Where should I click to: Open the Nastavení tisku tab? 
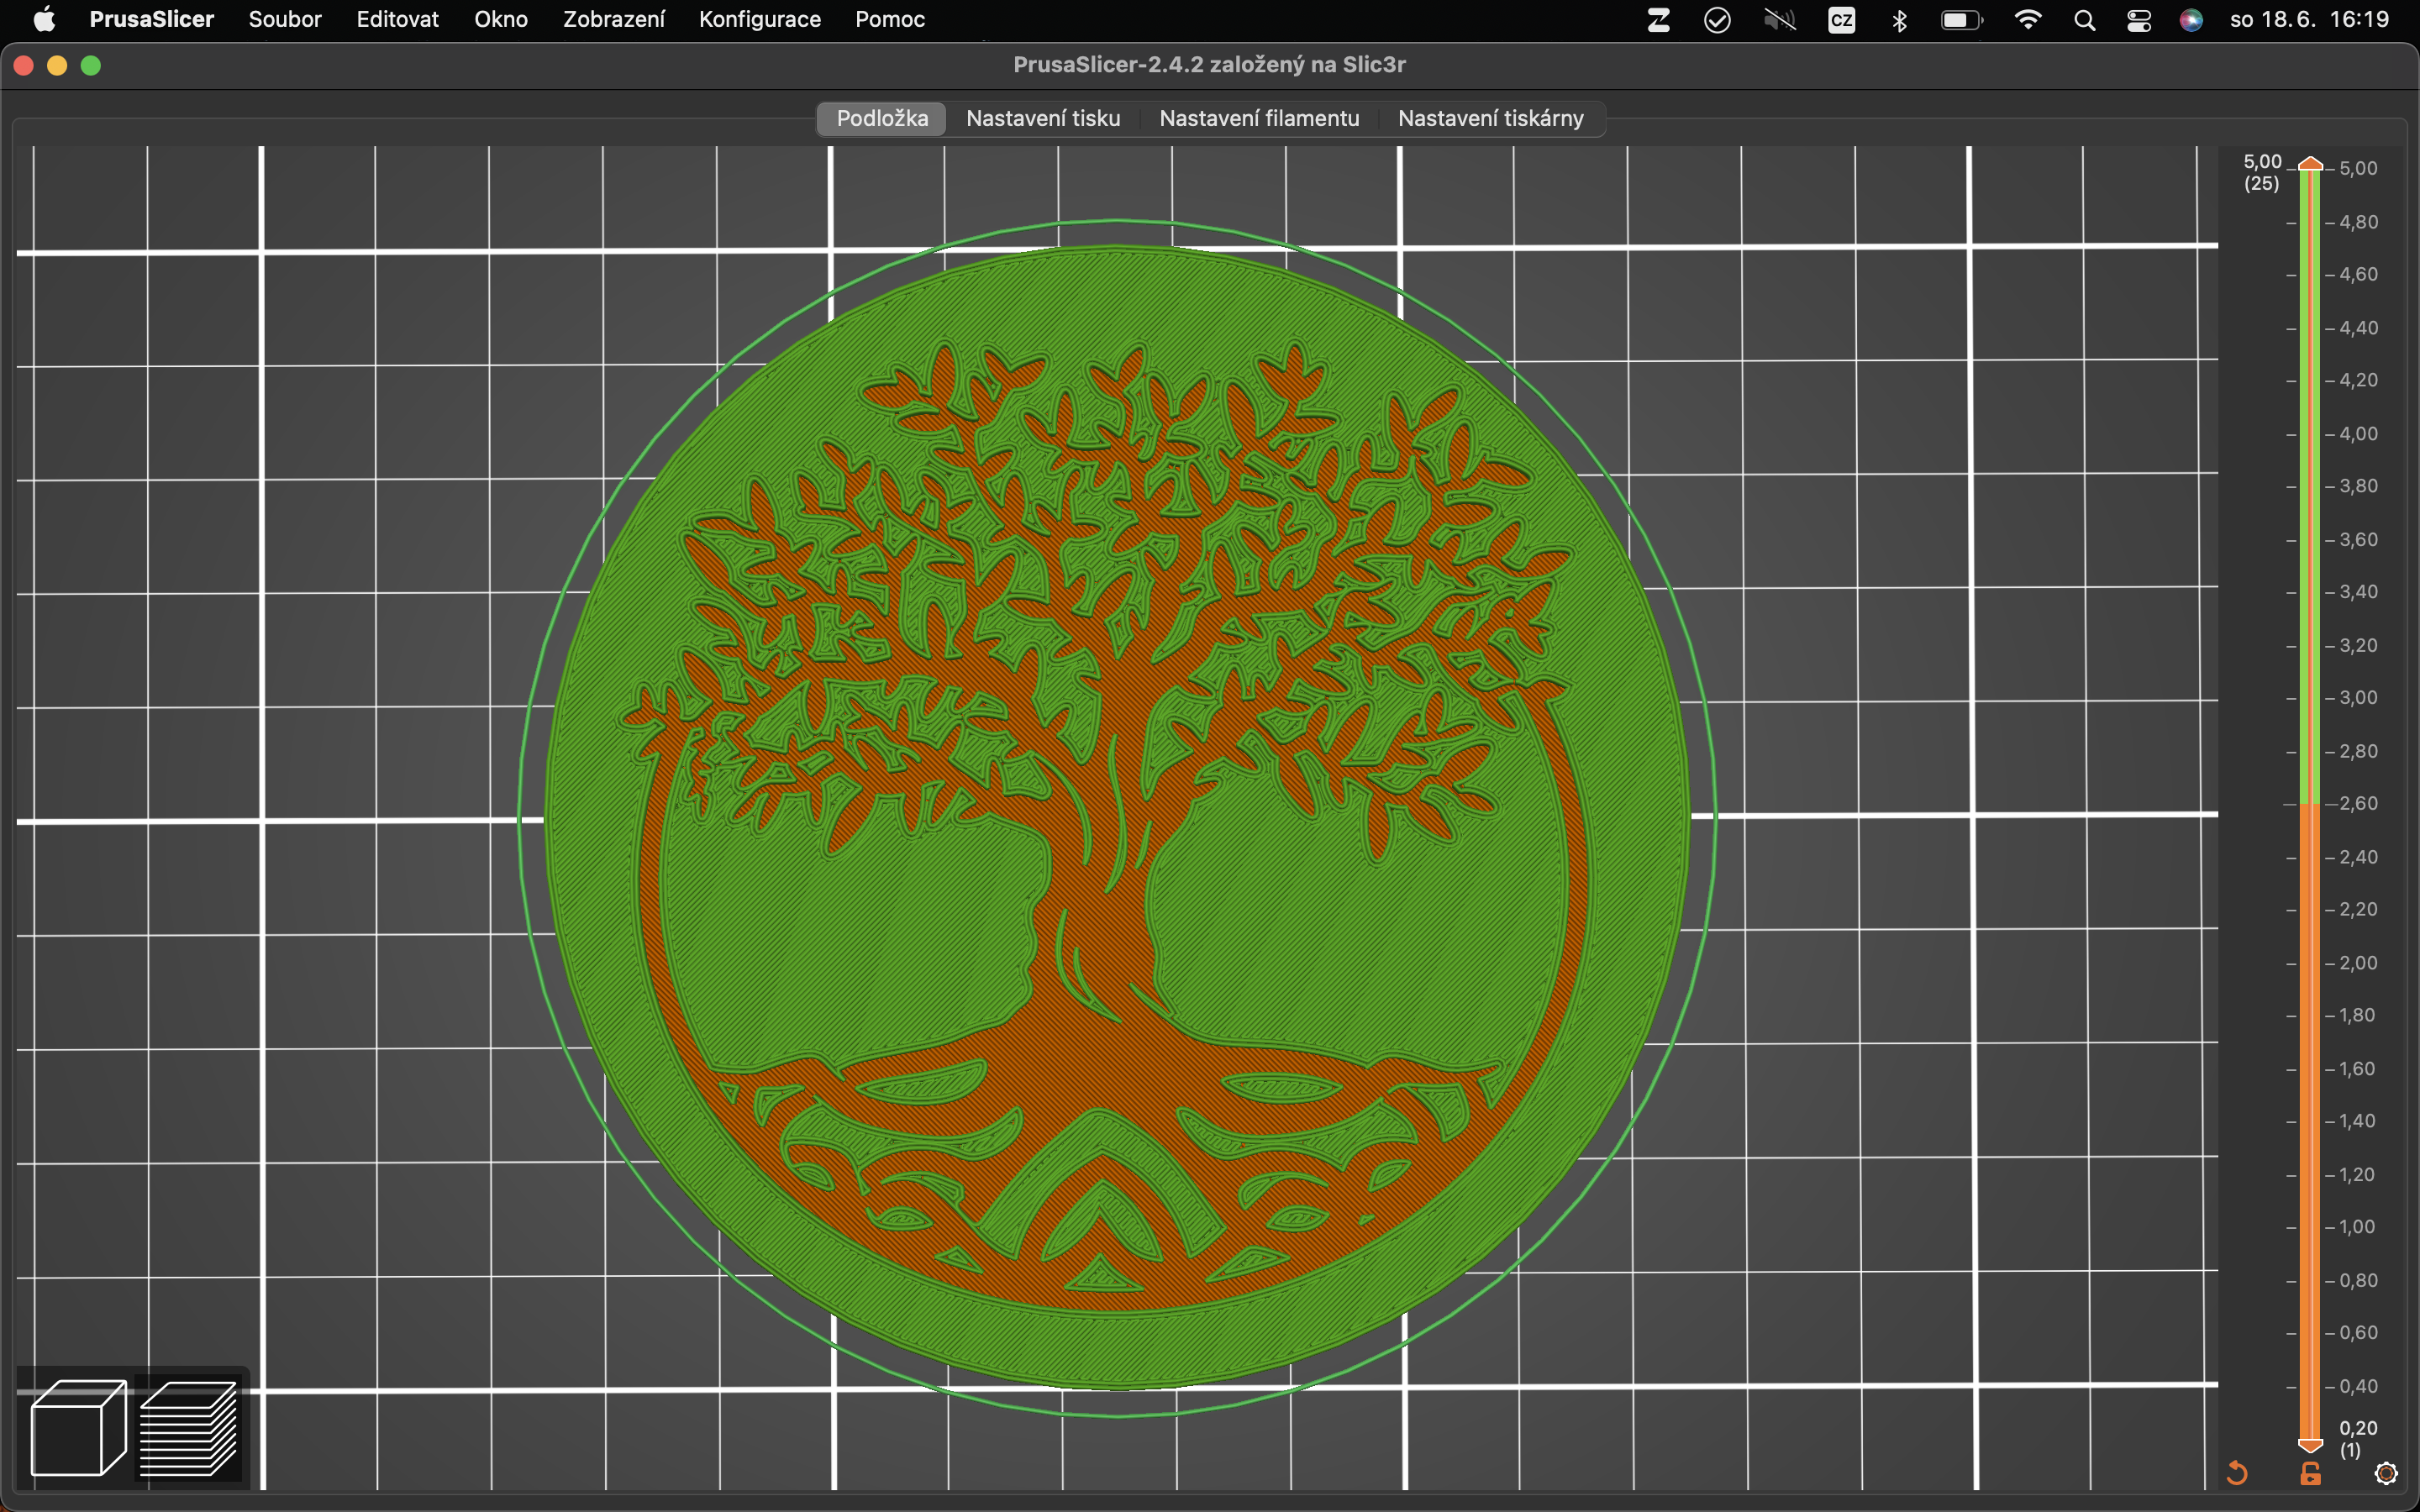click(1043, 118)
